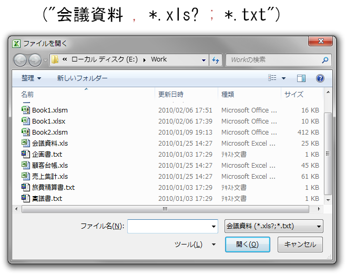Viewport: 346px width, 275px height.
Task: Open the recent locations dropdown arrow
Action: coord(45,60)
